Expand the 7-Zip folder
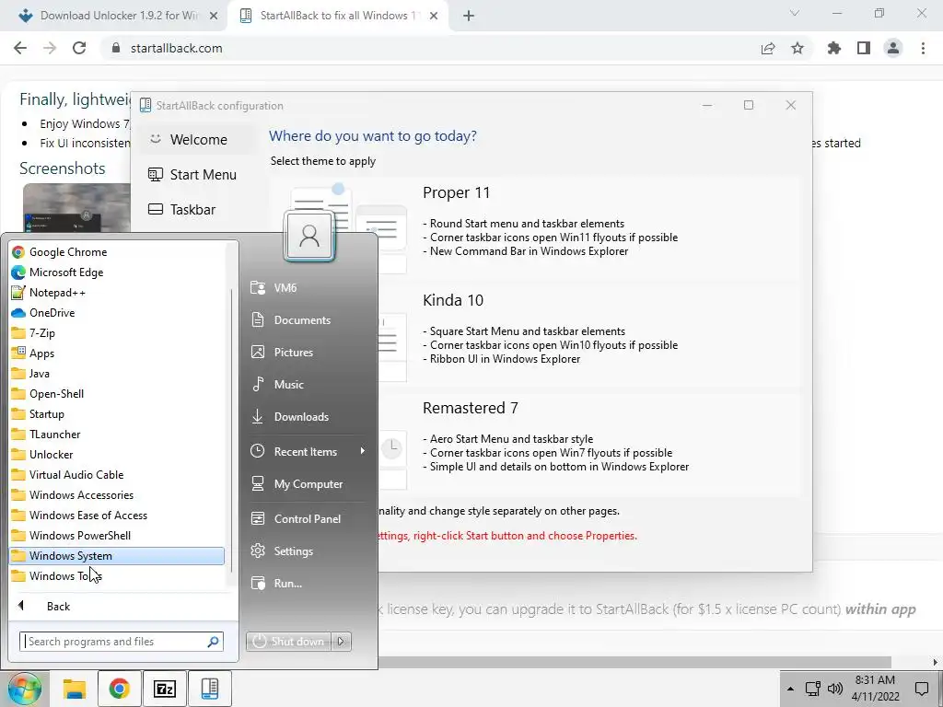This screenshot has width=943, height=707. (x=117, y=333)
